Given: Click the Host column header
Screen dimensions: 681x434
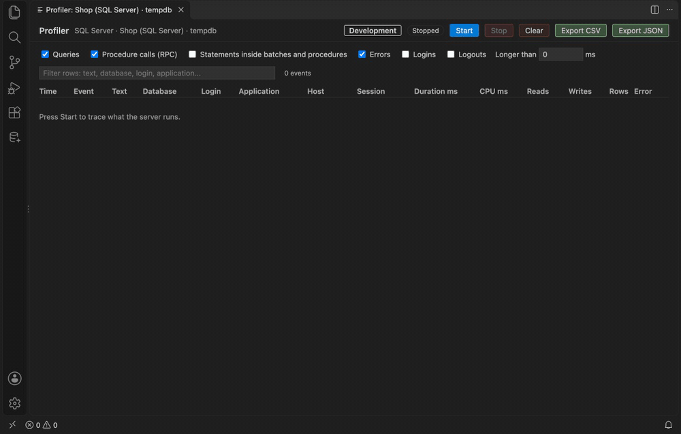Looking at the screenshot, I should 315,91.
